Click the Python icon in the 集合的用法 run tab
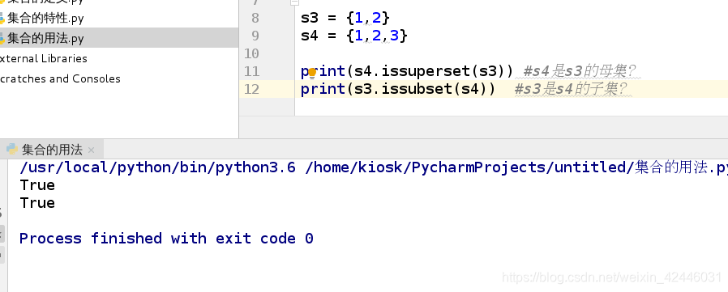Image resolution: width=728 pixels, height=292 pixels. (11, 150)
